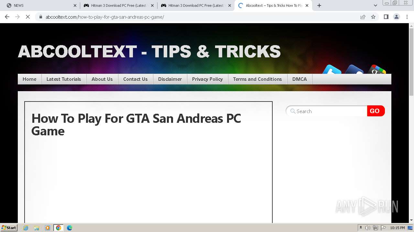
Task: View site information via the lock icon
Action: click(x=41, y=17)
